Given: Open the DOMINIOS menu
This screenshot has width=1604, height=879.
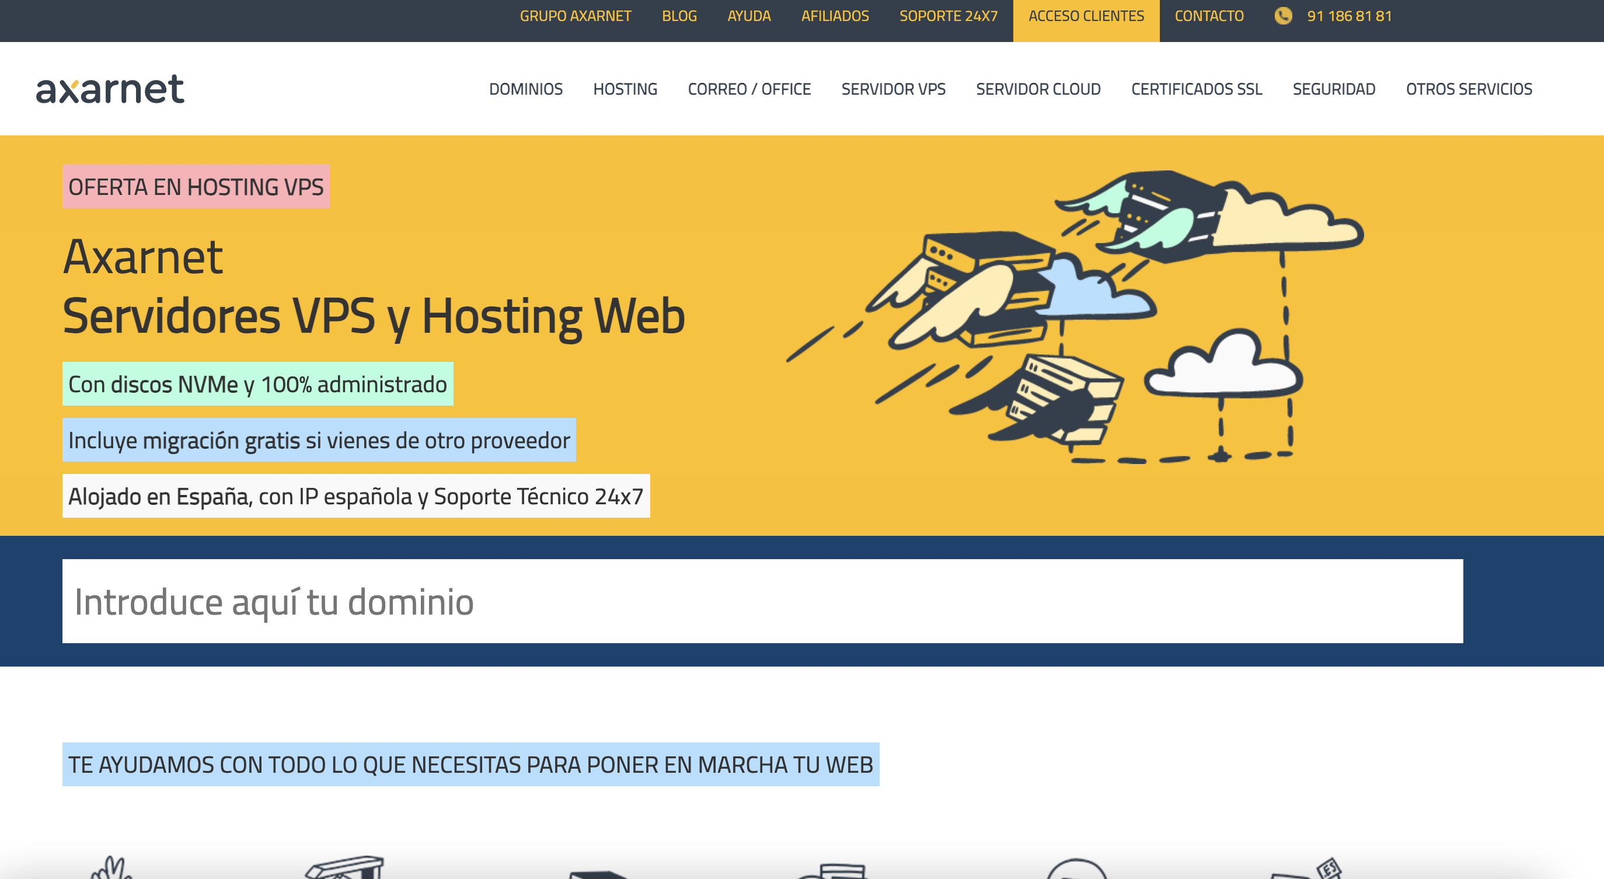Looking at the screenshot, I should (x=525, y=89).
